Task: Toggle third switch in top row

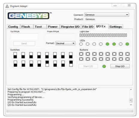Action: coord(31,55)
